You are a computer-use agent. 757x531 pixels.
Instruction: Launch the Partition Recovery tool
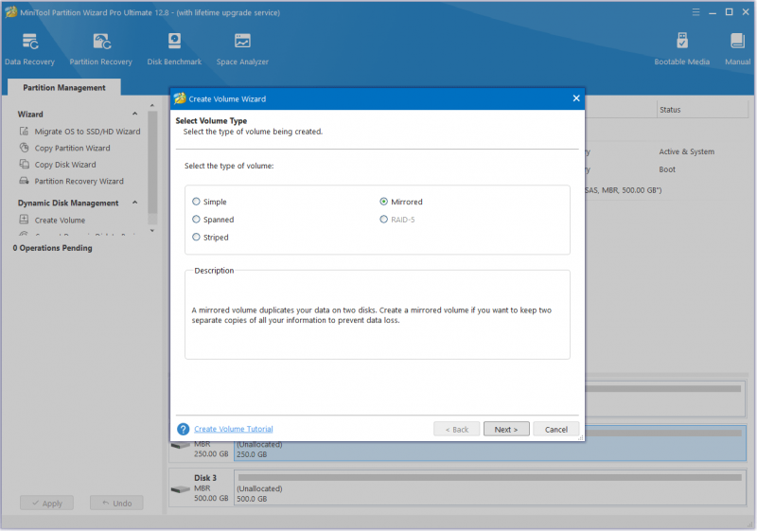(x=101, y=49)
